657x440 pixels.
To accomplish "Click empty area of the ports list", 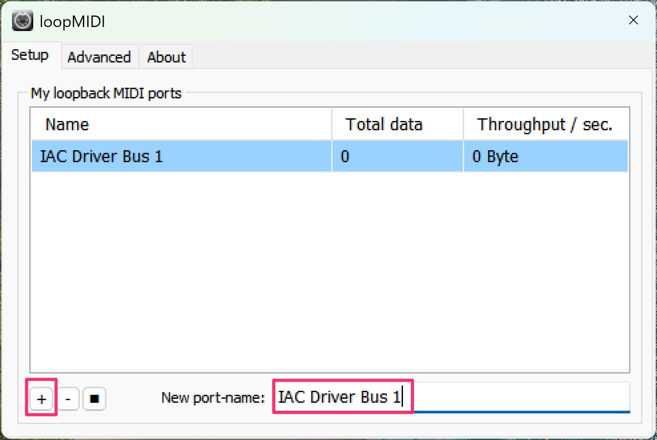I will point(330,270).
